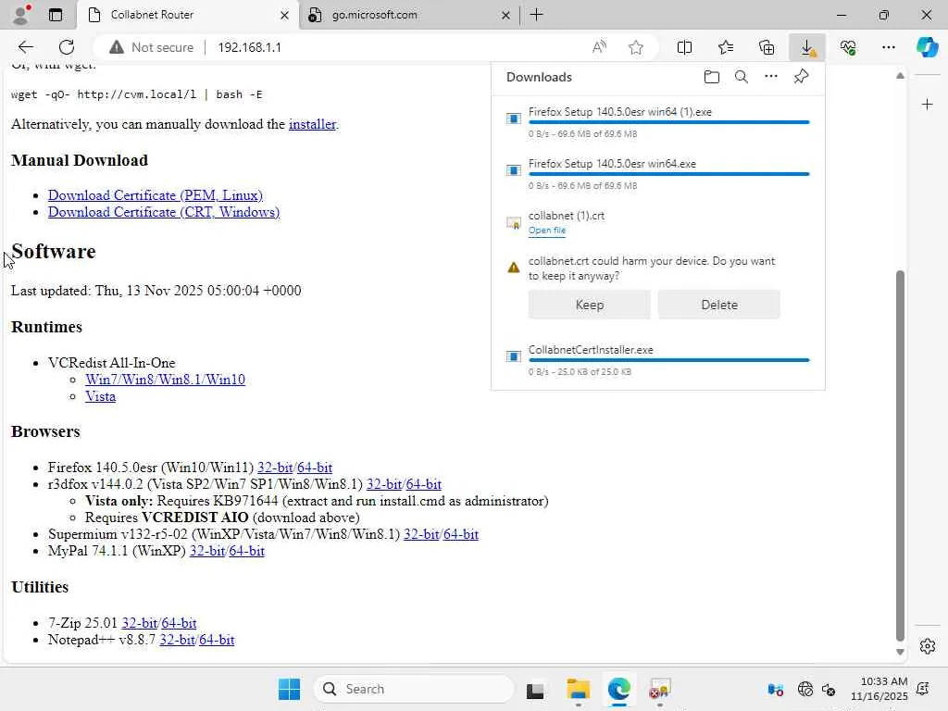Image resolution: width=948 pixels, height=711 pixels.
Task: Open the Windows Start menu
Action: click(x=289, y=689)
